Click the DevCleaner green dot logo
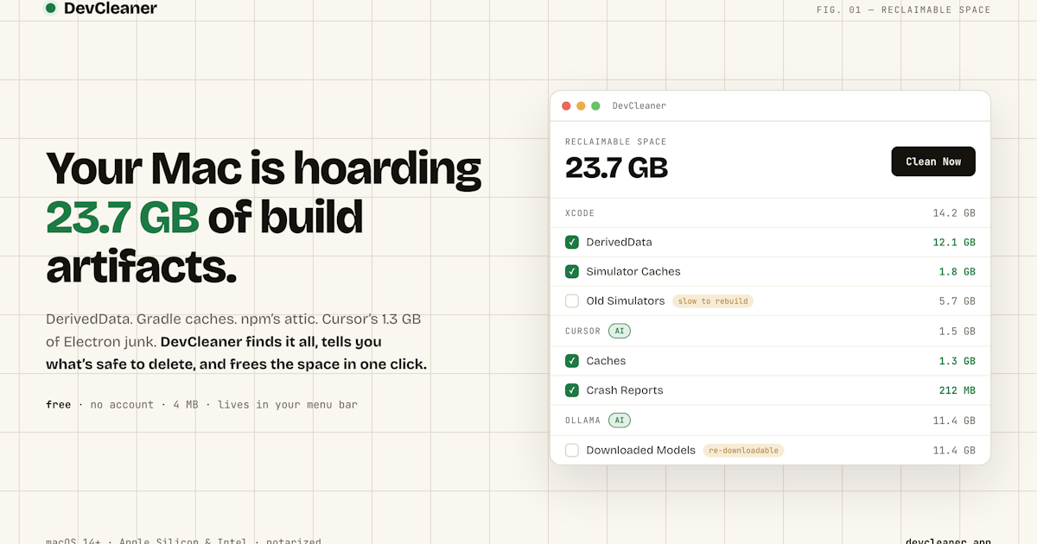 tap(51, 9)
